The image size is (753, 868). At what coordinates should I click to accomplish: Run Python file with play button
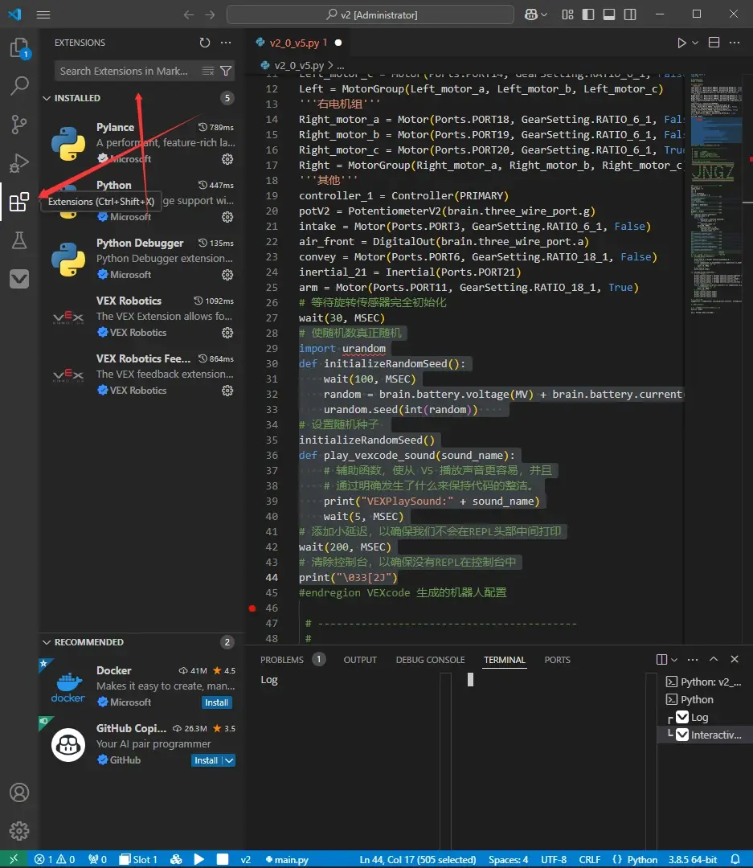click(681, 43)
